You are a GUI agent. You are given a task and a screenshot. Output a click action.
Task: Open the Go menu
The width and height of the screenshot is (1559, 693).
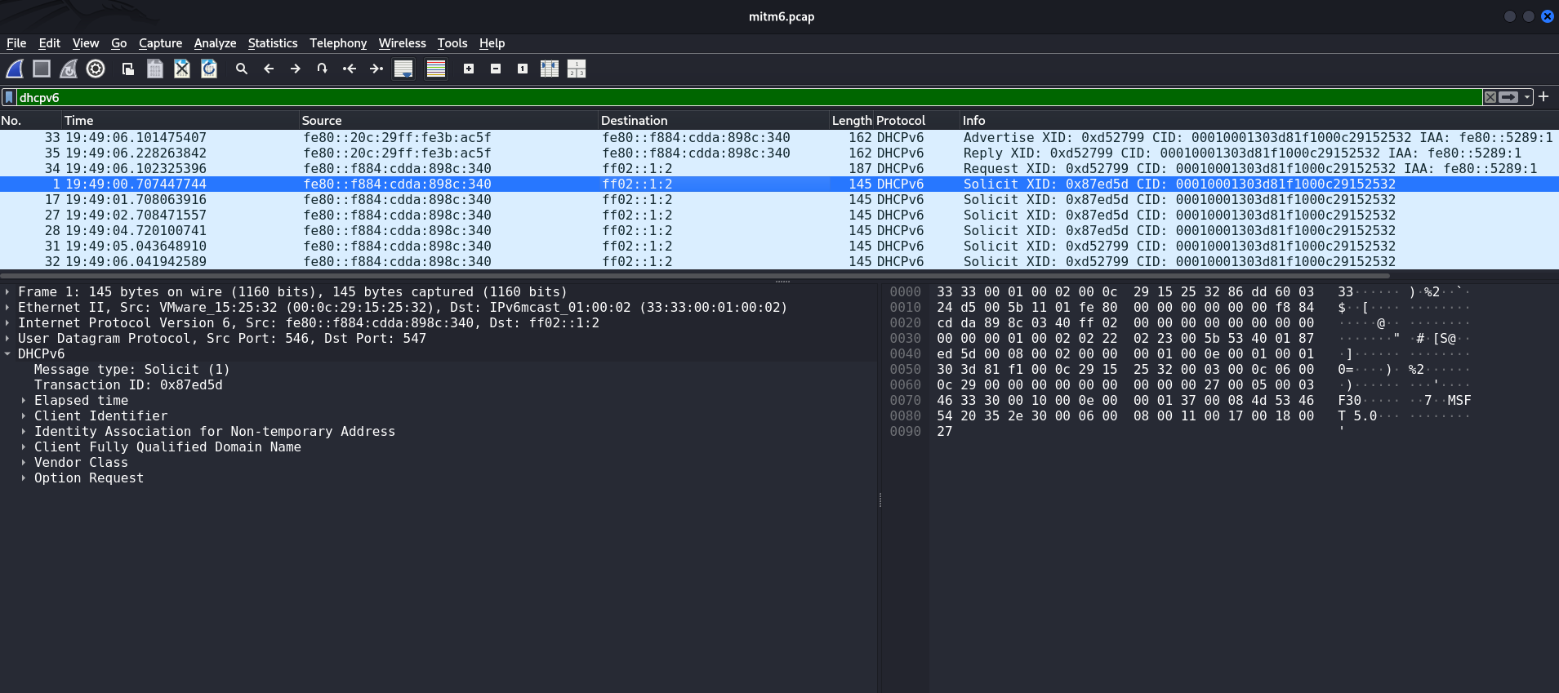point(119,43)
